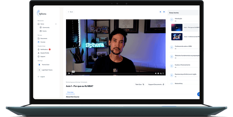233x117 pixels.
Task: Skip to the next lesson icon
Action: (x=164, y=12)
